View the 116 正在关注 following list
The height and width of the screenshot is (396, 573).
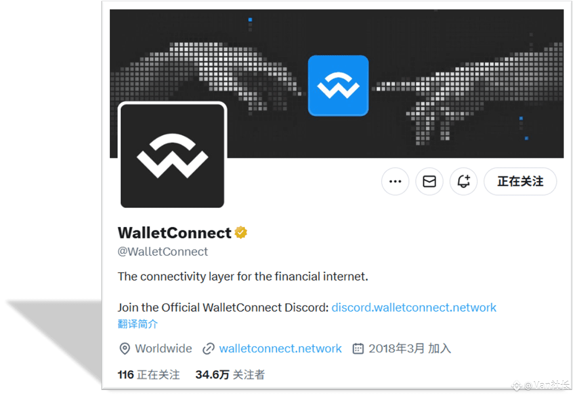pyautogui.click(x=149, y=375)
